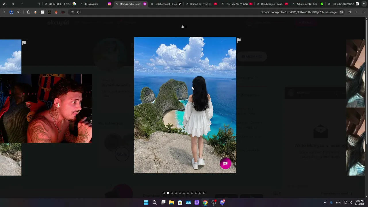Show the previous photo thumbnail on left
This screenshot has height=207, width=368.
[x=11, y=107]
